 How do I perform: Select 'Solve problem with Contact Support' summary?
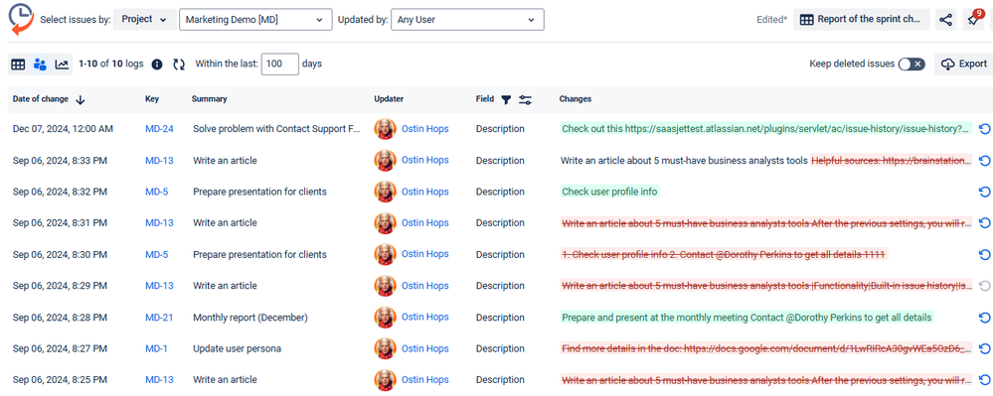coord(276,129)
